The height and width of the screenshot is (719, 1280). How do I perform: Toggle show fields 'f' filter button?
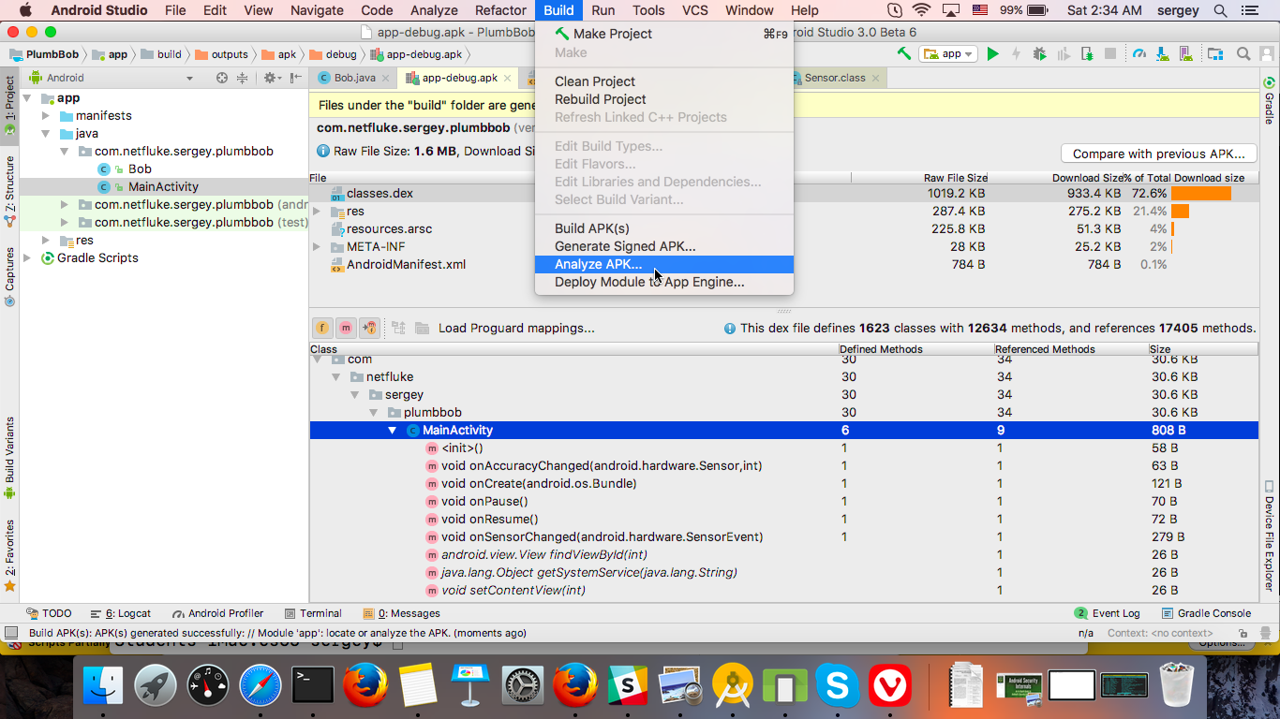coord(322,328)
